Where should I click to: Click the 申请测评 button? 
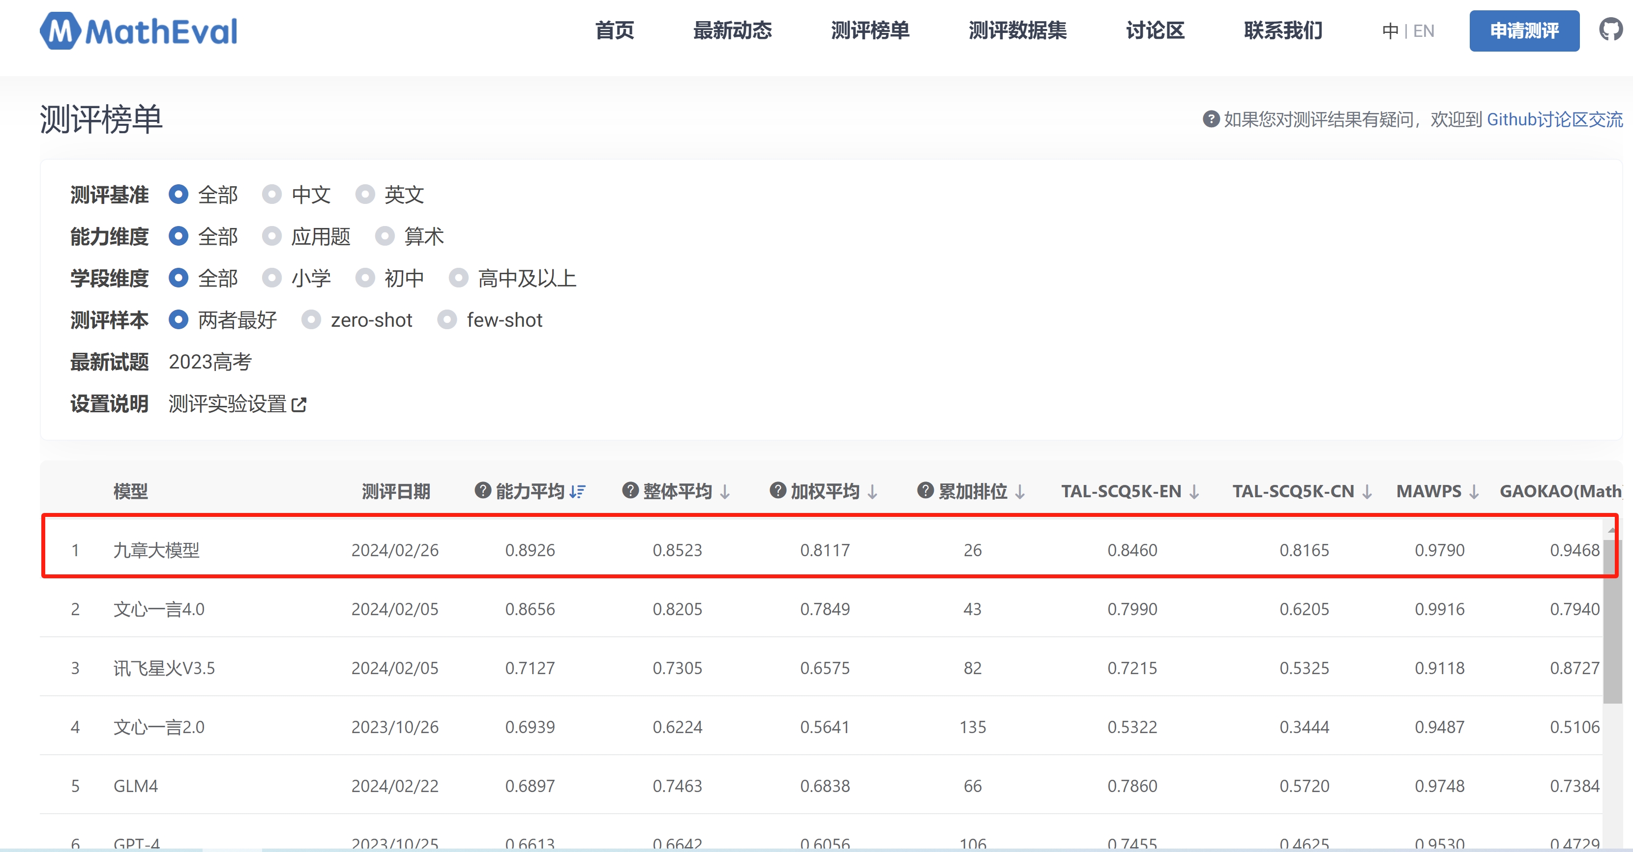1524,30
